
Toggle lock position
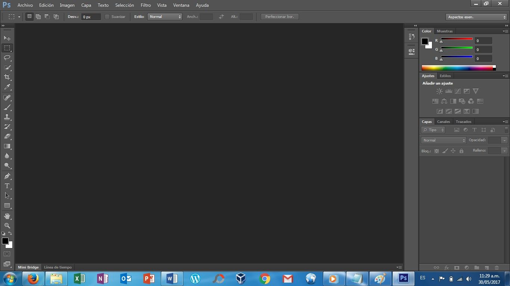coord(453,151)
